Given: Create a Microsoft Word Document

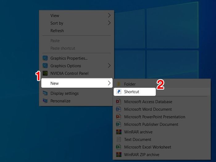Looking at the screenshot, I should coord(162,109).
